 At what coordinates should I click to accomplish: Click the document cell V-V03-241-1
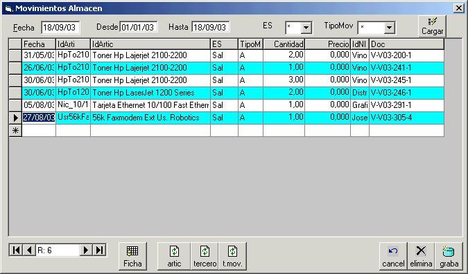(x=406, y=68)
